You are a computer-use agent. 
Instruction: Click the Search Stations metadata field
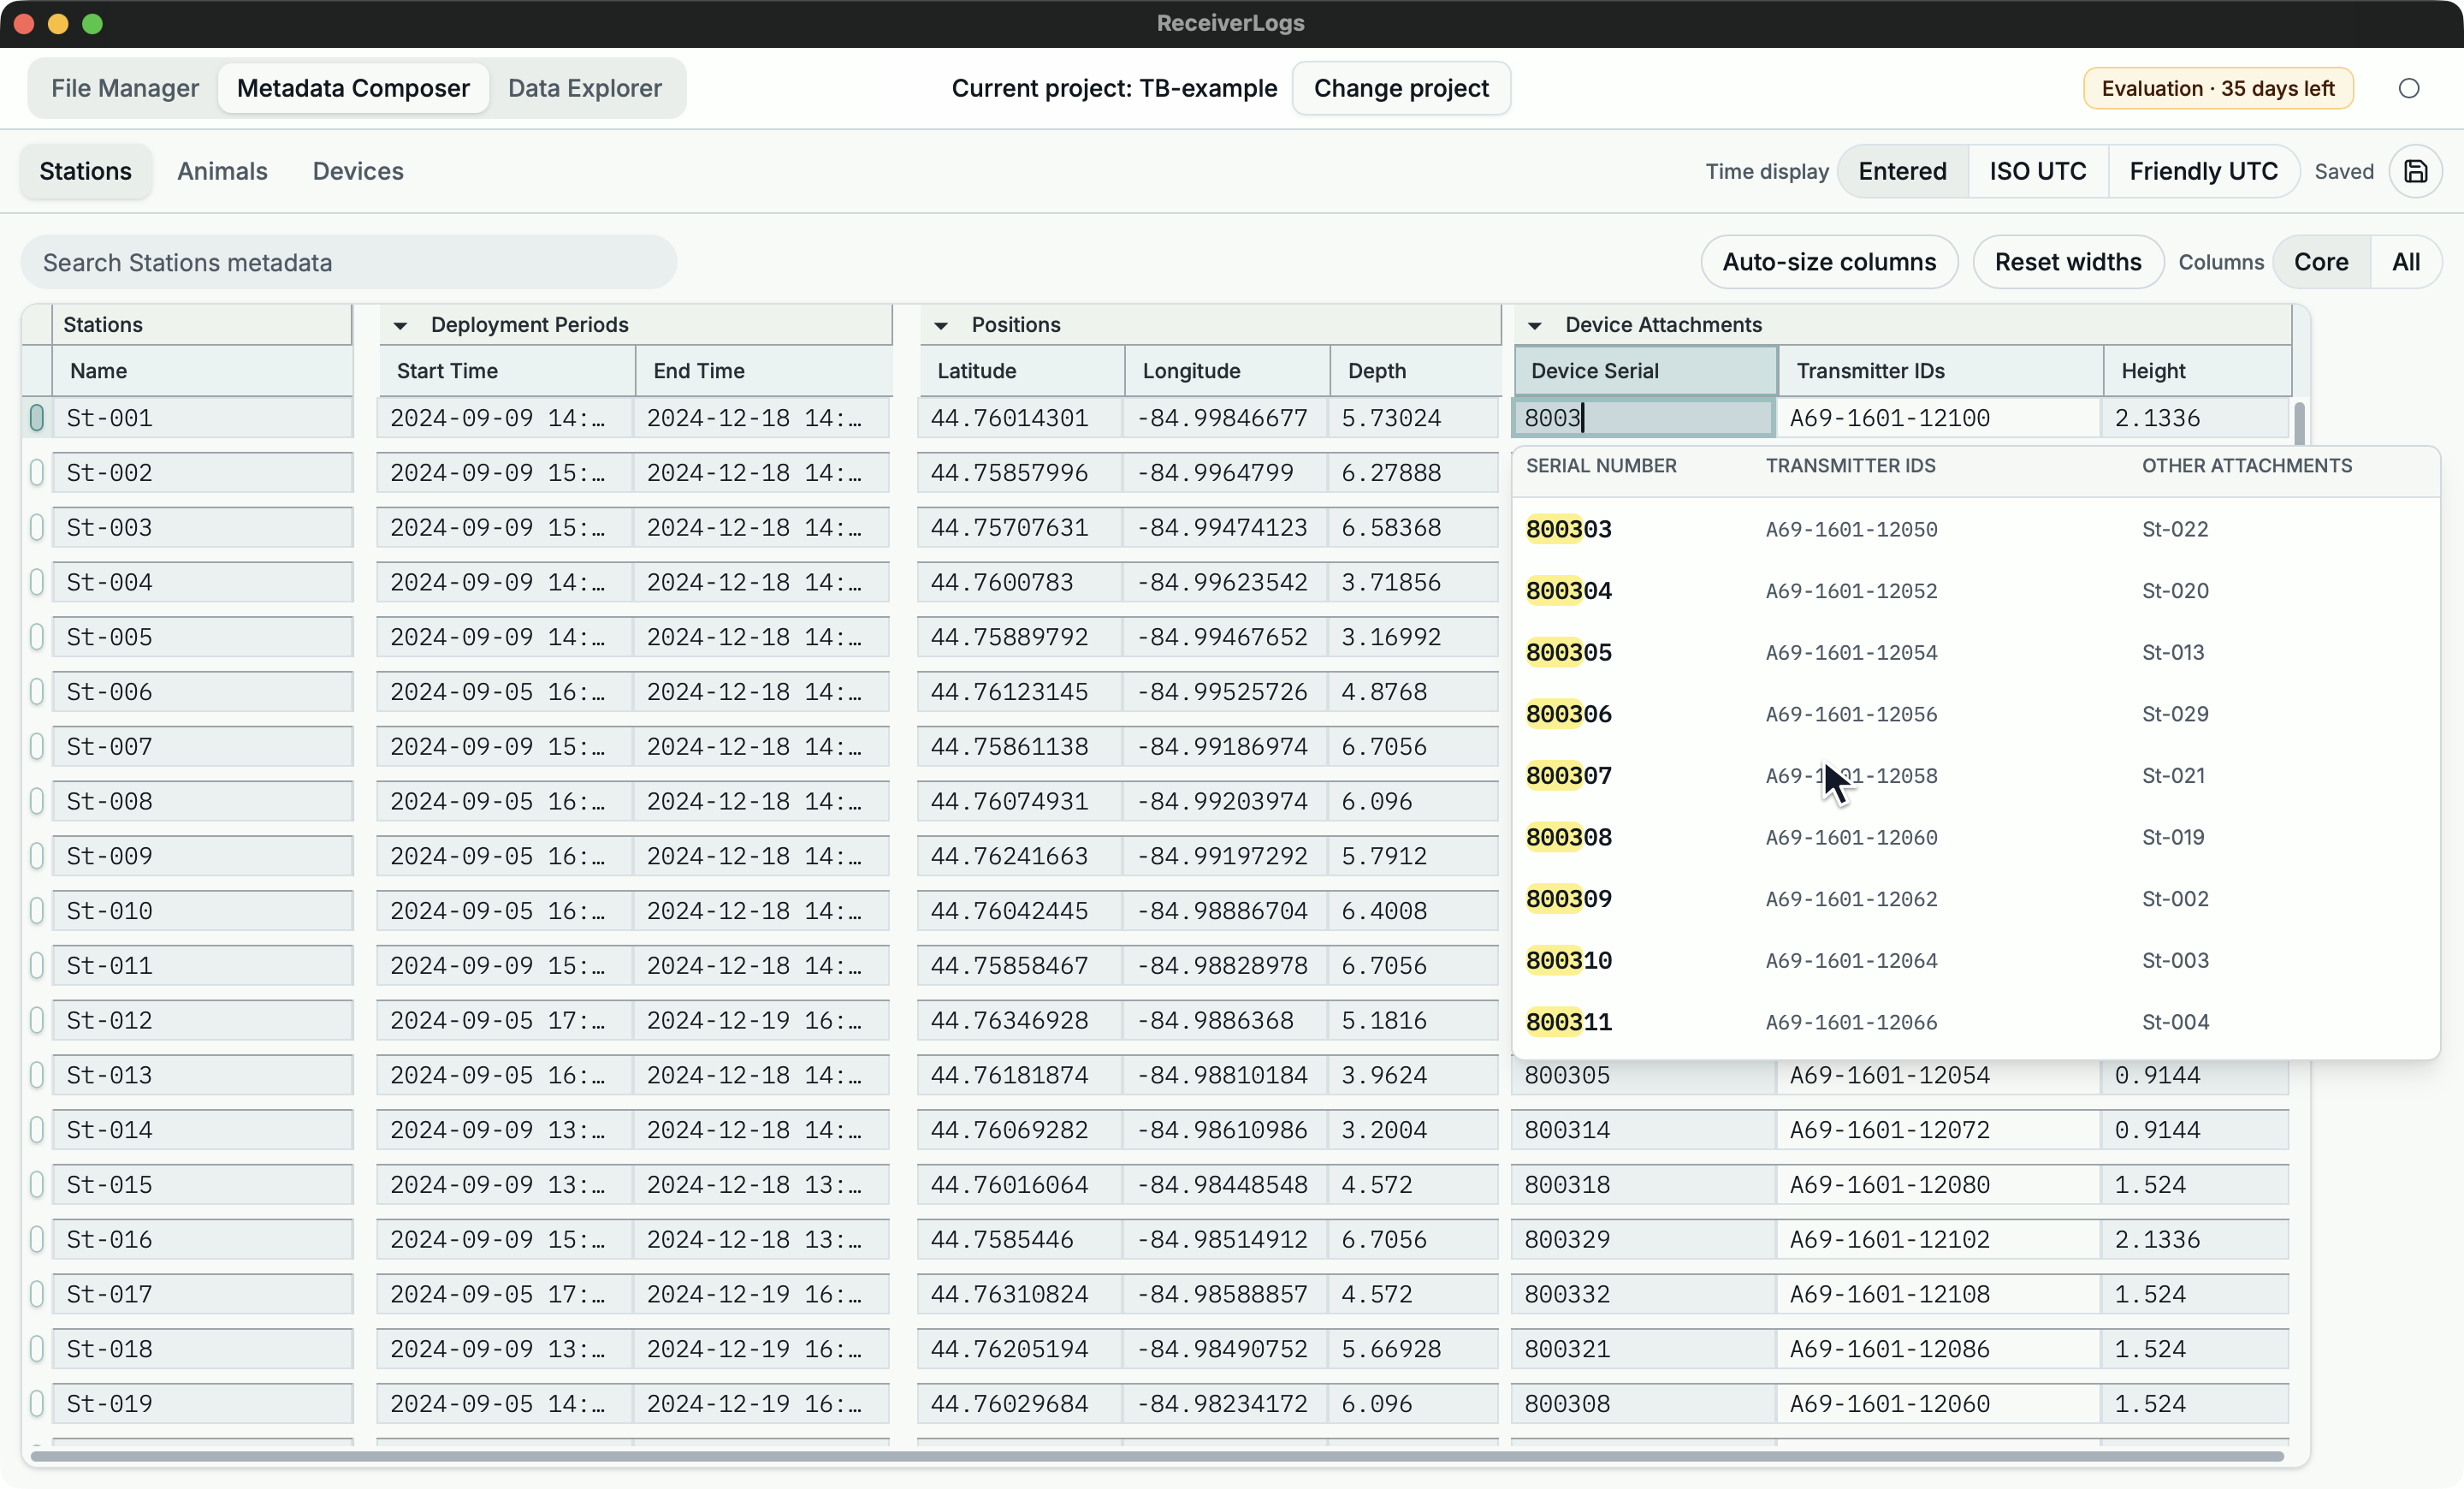[349, 262]
